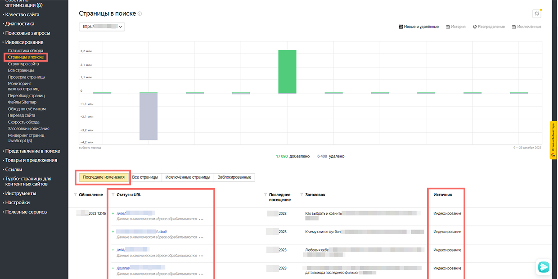Click the funnel icon next to «Заголовок»

[301, 195]
